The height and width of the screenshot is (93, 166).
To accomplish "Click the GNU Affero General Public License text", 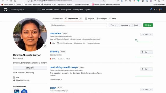I will point(72,43).
